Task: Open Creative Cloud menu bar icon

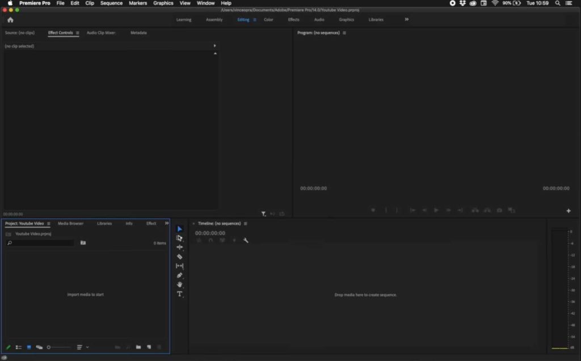Action: coord(473,3)
